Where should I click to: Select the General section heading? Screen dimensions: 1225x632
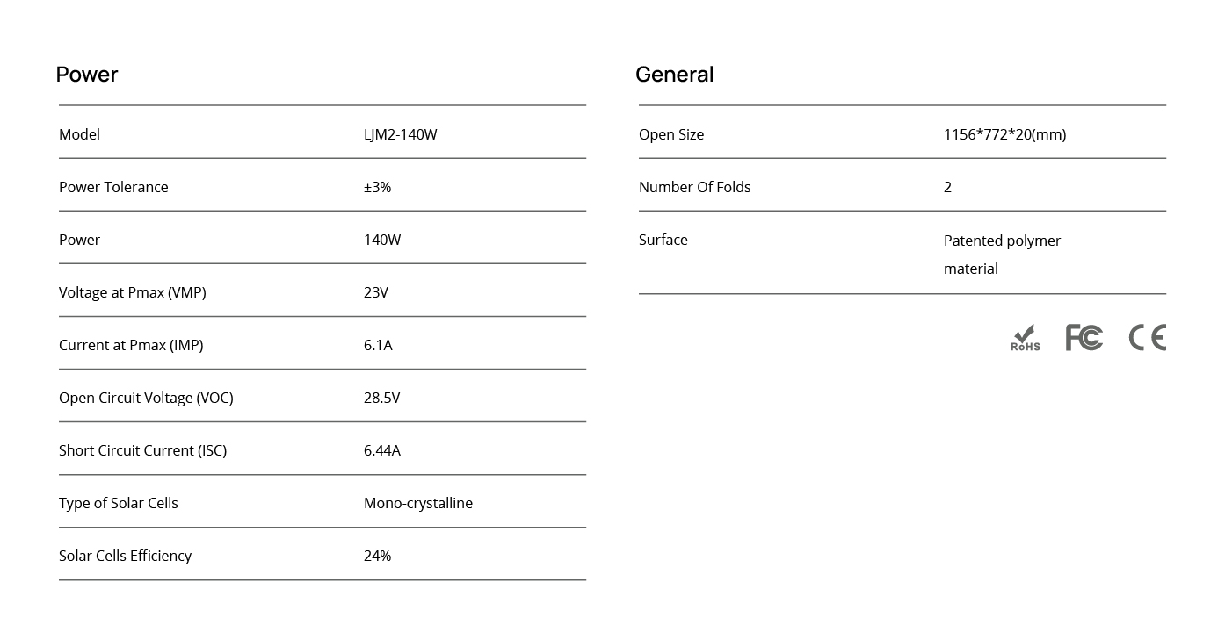pyautogui.click(x=674, y=75)
